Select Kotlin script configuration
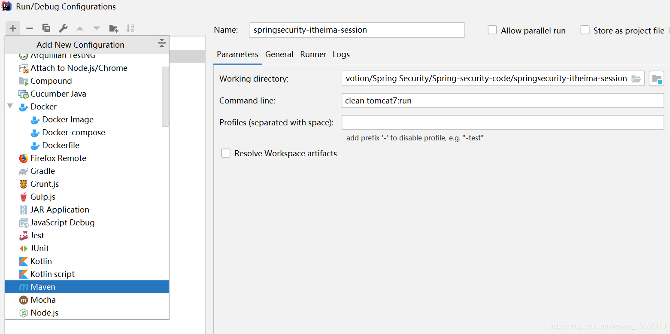Viewport: 670px width, 334px height. (87, 274)
